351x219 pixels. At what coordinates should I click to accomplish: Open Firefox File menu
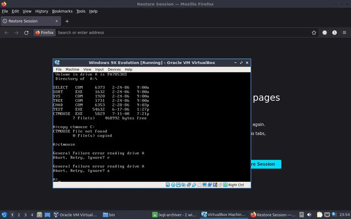click(5, 11)
